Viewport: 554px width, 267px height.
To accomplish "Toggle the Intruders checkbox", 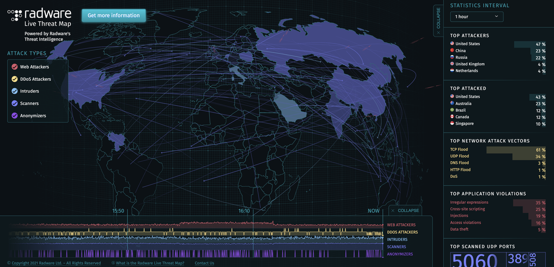I will (14, 91).
